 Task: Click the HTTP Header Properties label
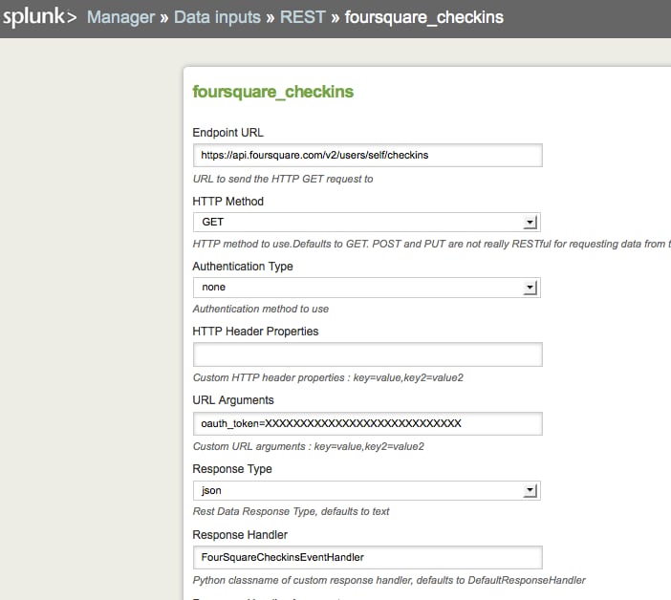(x=255, y=332)
